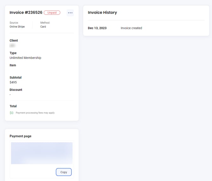Click the Online Stripe source value

coord(17,27)
